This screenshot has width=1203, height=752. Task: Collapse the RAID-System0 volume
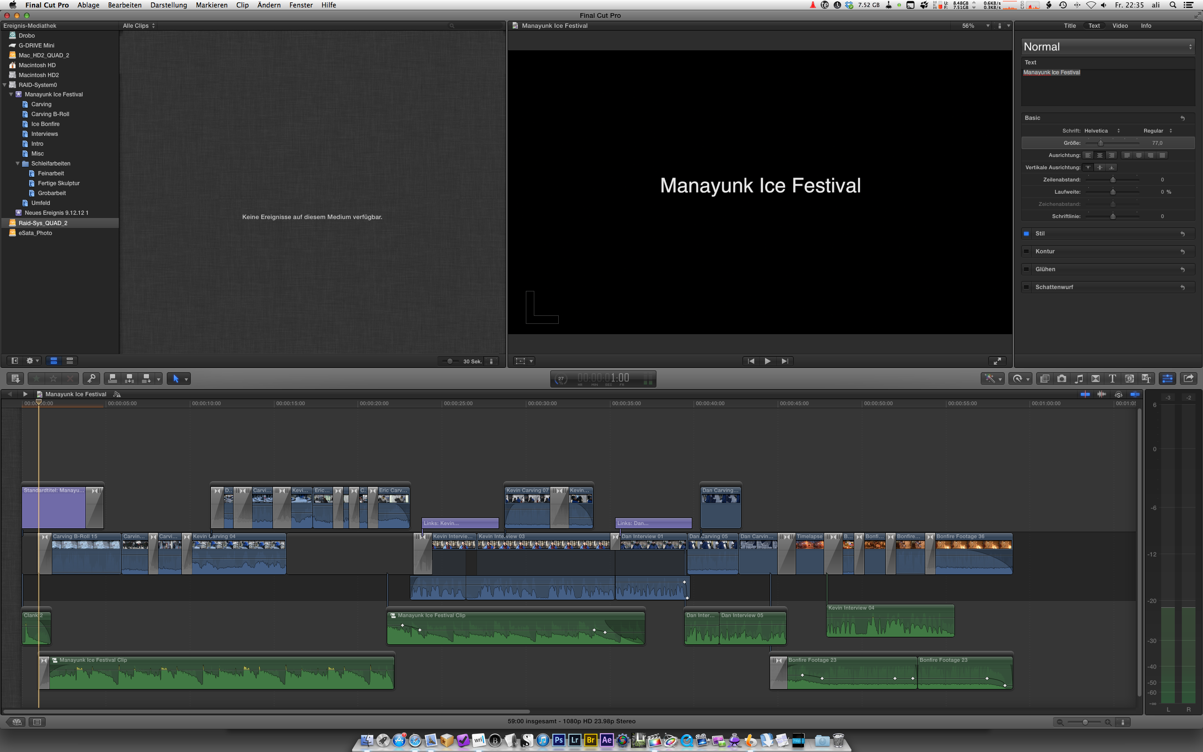click(x=5, y=85)
